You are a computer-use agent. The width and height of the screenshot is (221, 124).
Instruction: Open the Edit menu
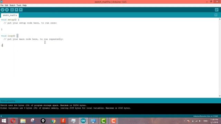[7, 6]
